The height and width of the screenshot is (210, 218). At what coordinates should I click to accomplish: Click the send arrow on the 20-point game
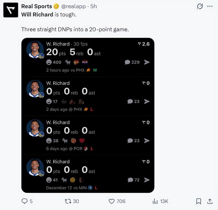click(x=147, y=62)
